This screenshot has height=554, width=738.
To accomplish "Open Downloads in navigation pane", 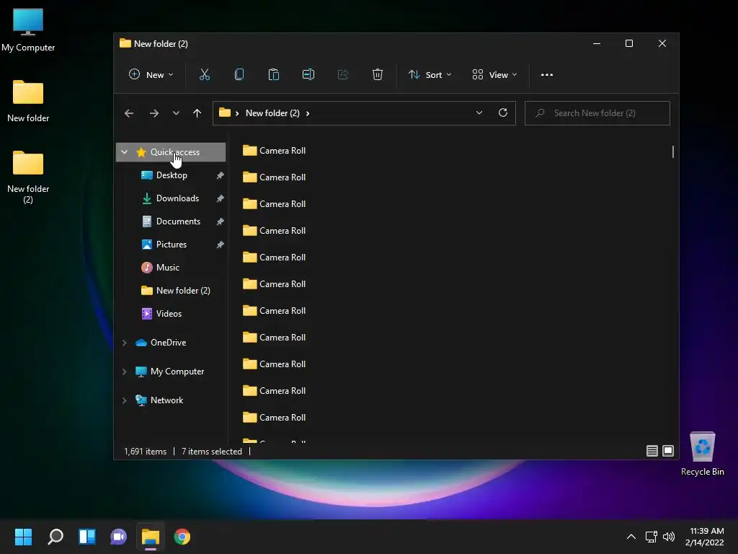I will [x=177, y=198].
